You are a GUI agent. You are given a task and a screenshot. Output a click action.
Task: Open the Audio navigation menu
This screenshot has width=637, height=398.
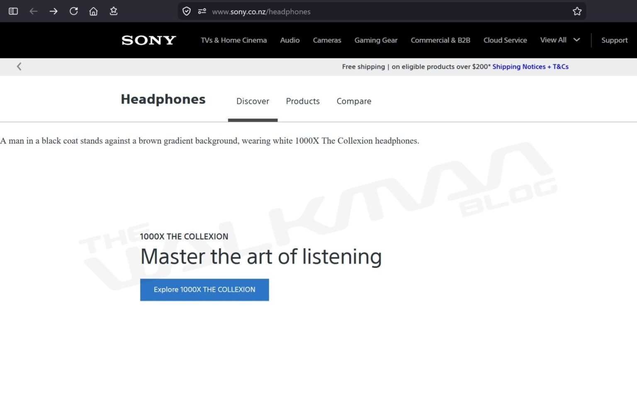click(289, 40)
